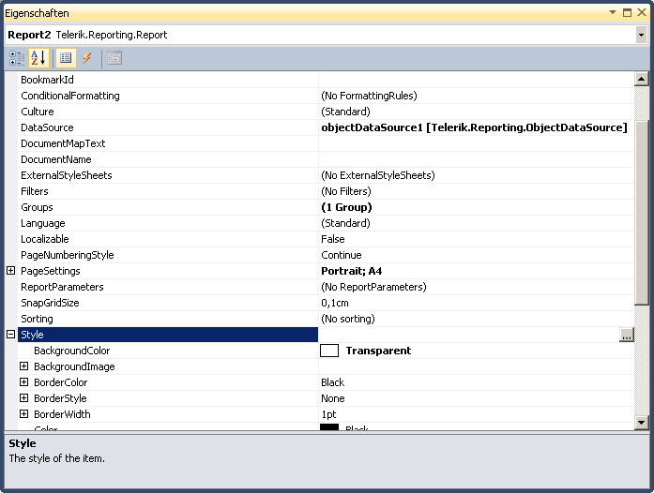The height and width of the screenshot is (493, 654).
Task: Select the DataSource property row
Action: tap(47, 127)
